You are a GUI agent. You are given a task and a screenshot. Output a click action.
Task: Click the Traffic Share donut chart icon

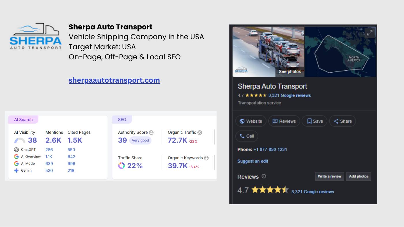coord(121,166)
